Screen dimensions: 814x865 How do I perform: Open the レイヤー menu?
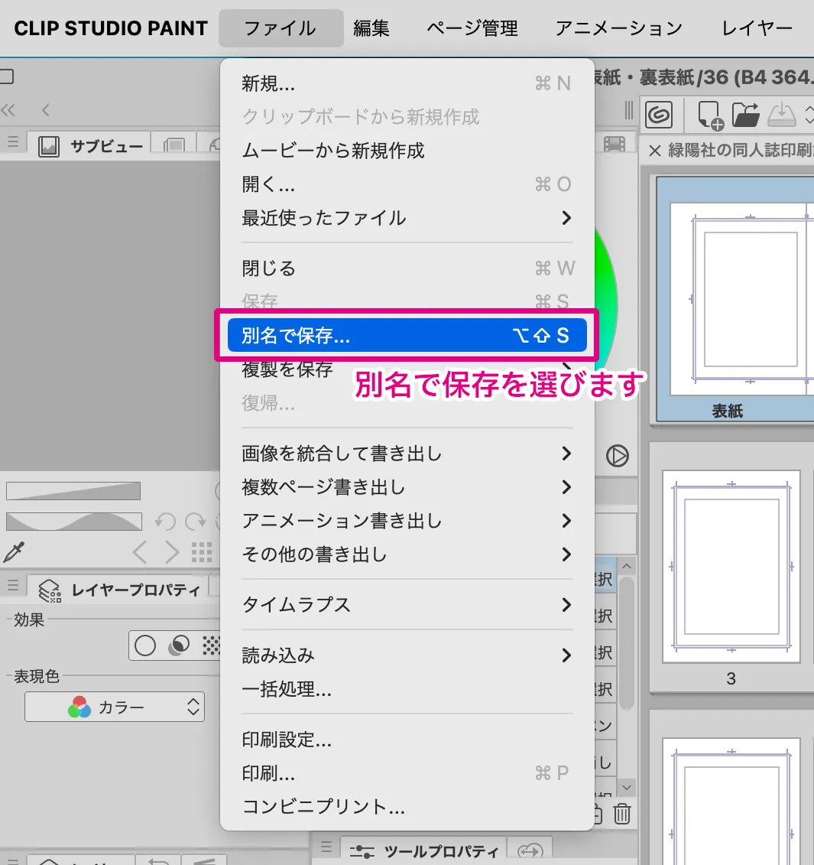(757, 28)
